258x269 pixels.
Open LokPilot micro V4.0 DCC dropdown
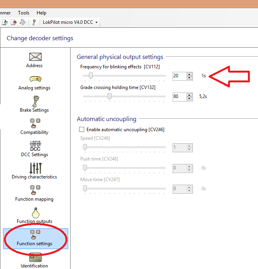(70, 22)
